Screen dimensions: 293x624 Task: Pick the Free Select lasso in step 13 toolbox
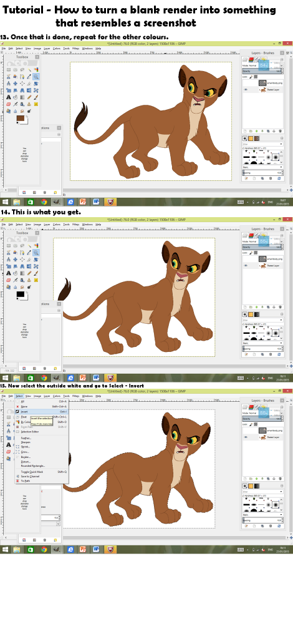[x=22, y=70]
